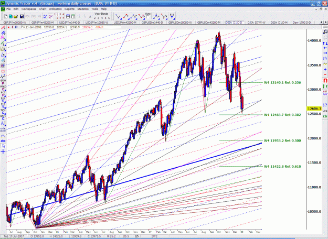Viewport: 328px width, 239px height.
Task: Click the R button above chart
Action: click(16, 27)
